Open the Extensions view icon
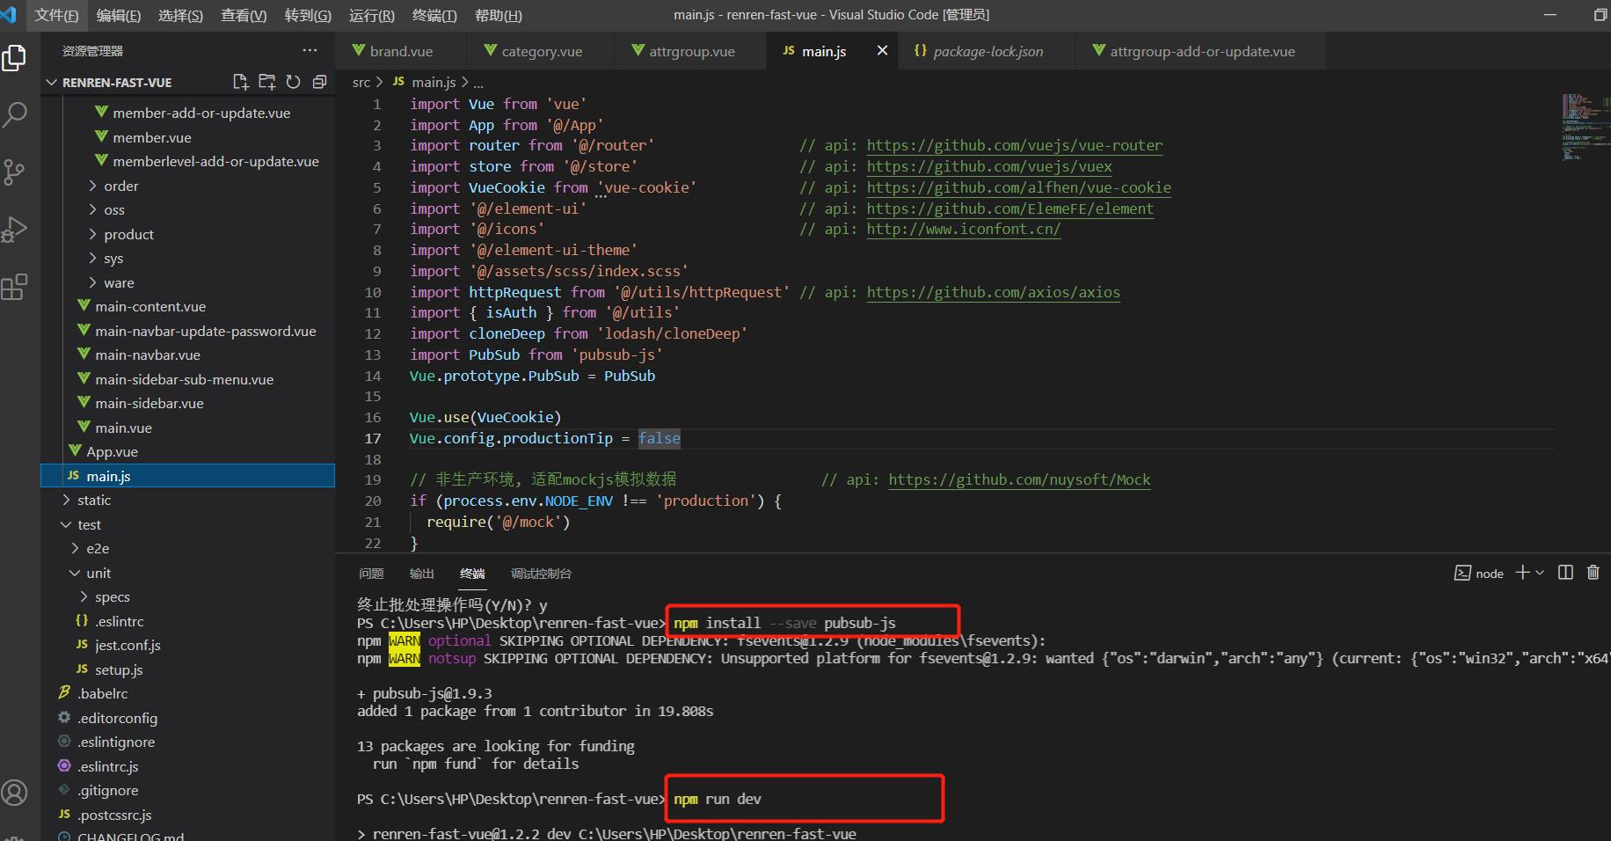The width and height of the screenshot is (1611, 841). pos(15,287)
